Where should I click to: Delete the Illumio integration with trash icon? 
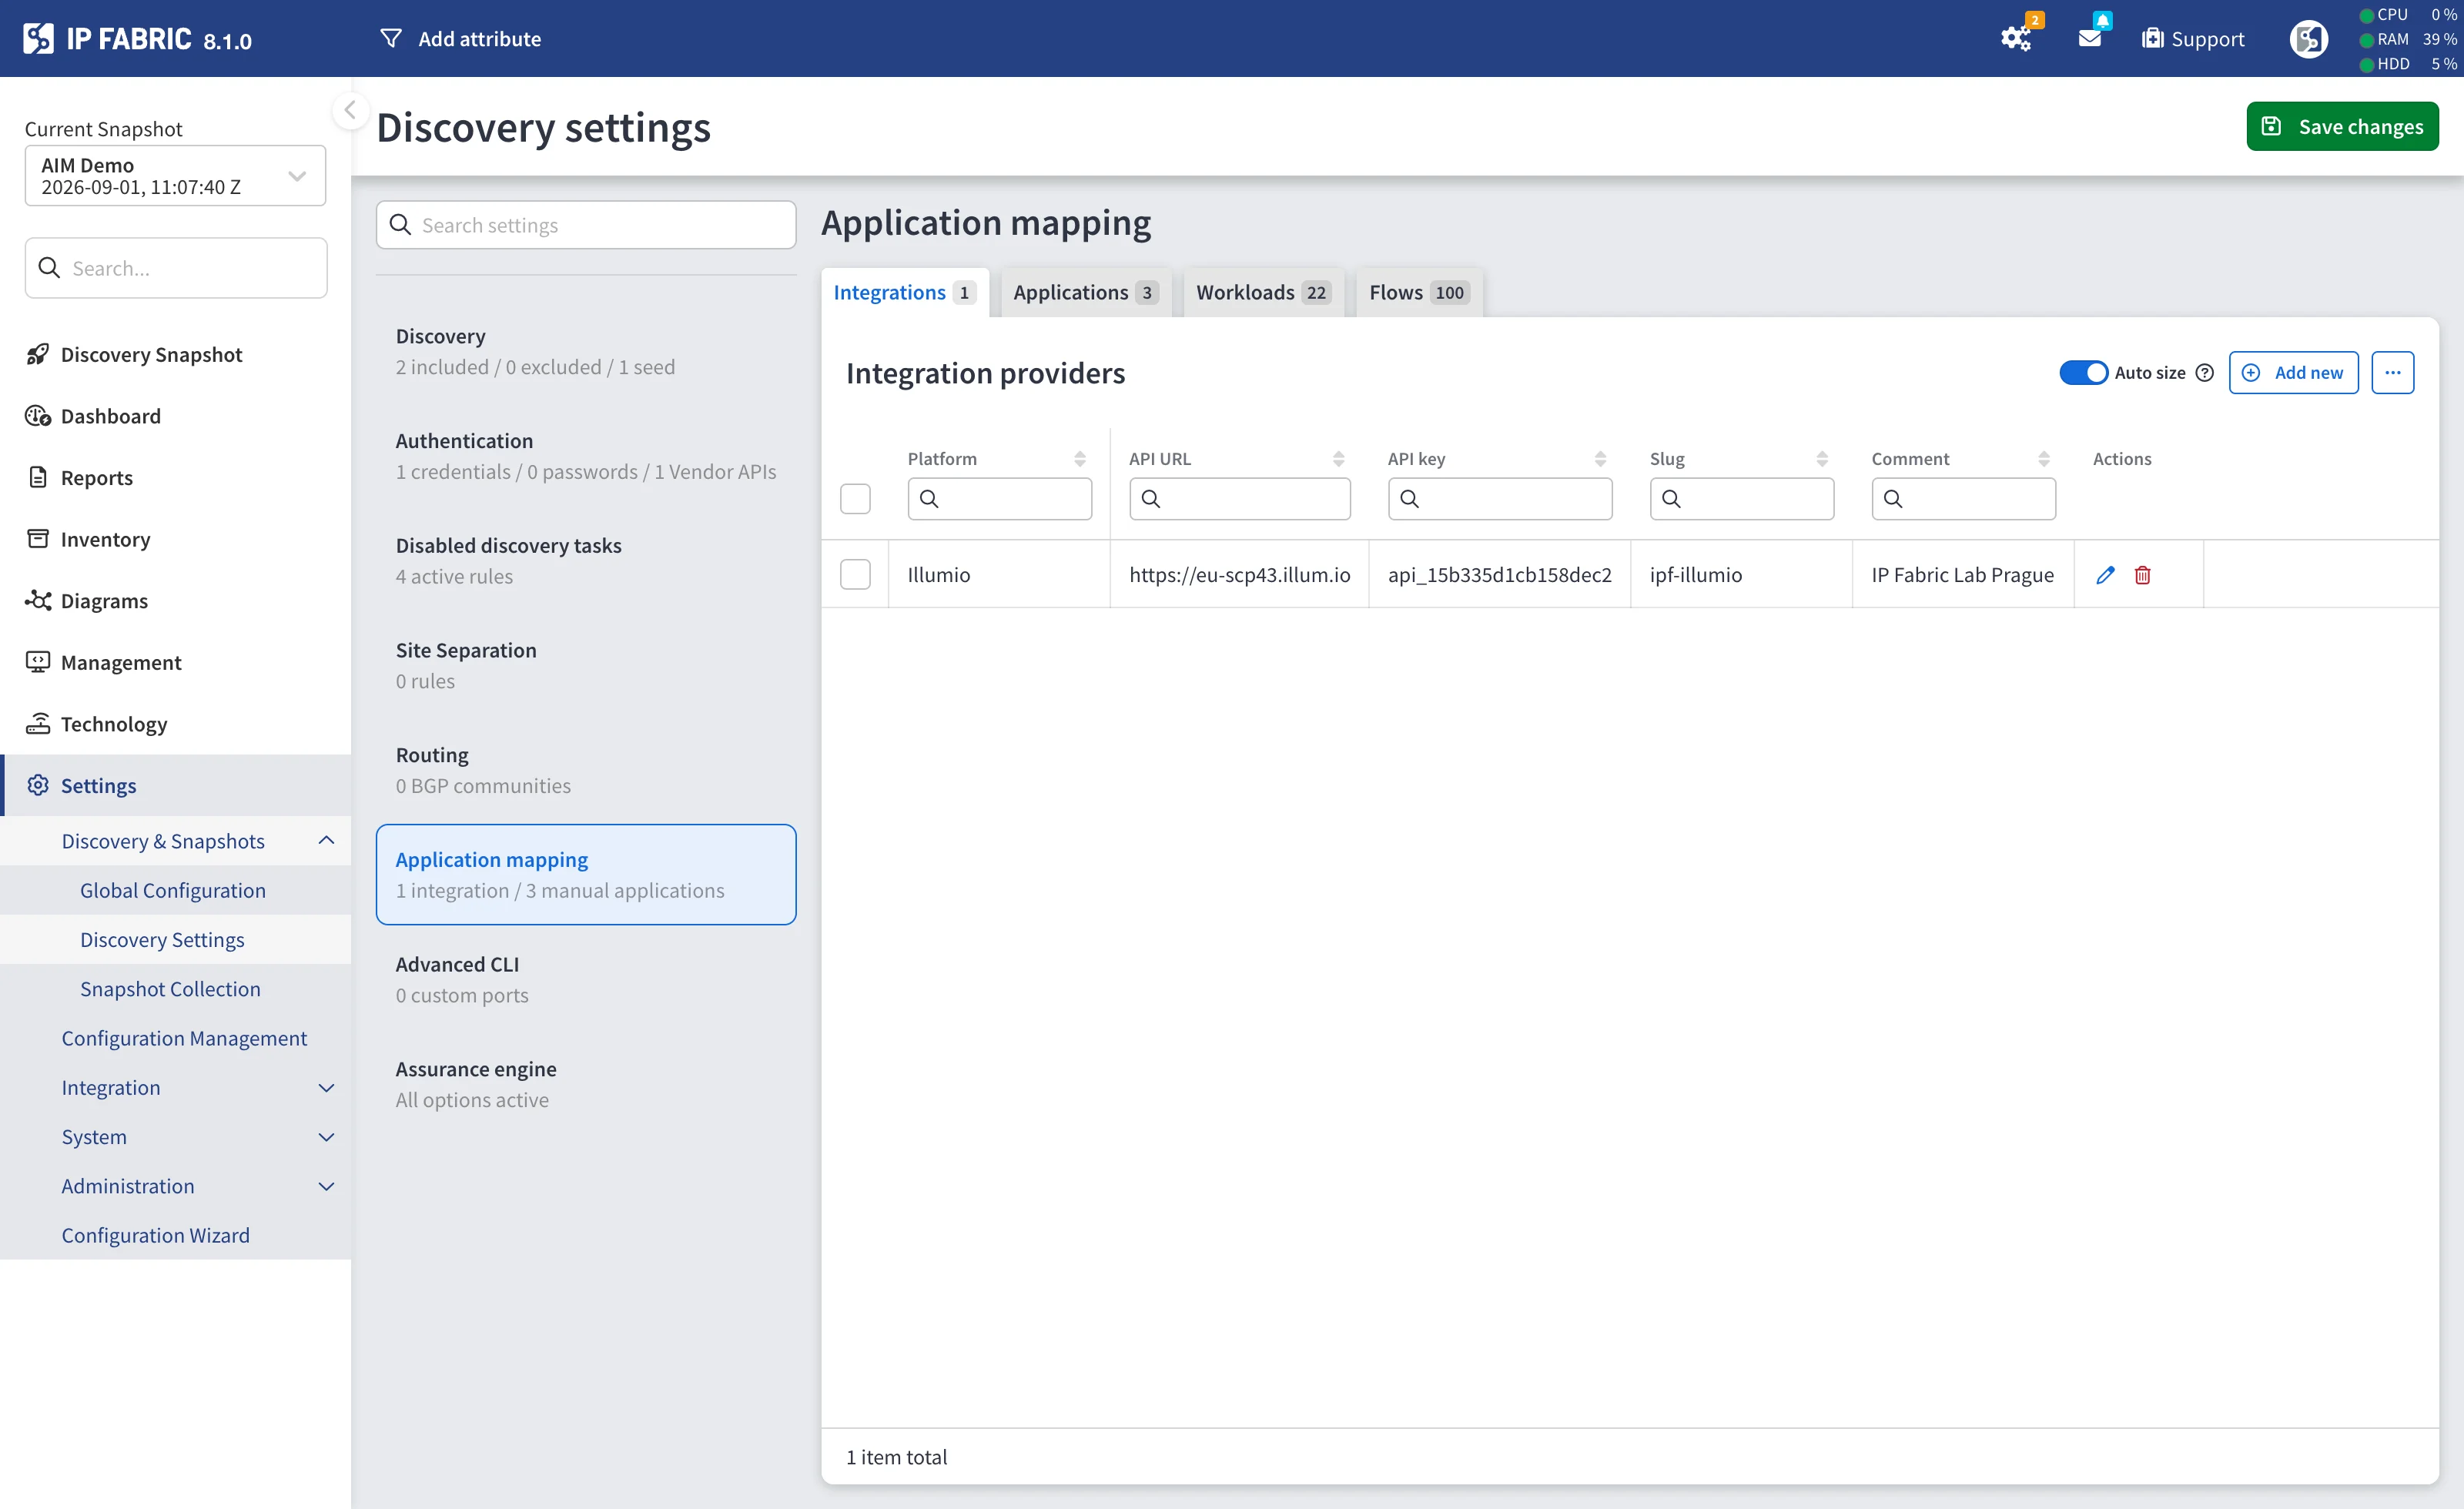[x=2142, y=575]
